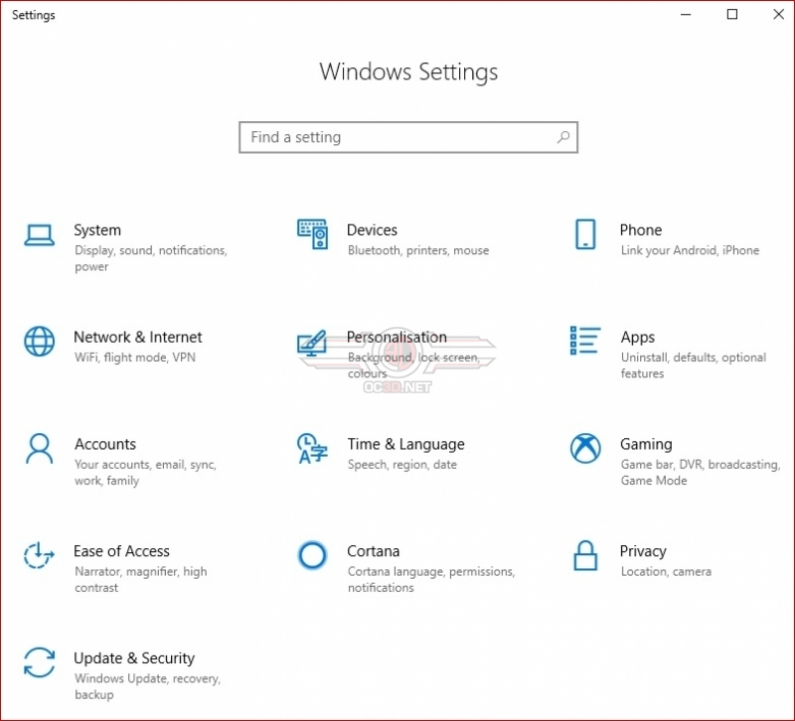
Task: Open the Ease of Access icon
Action: click(39, 555)
